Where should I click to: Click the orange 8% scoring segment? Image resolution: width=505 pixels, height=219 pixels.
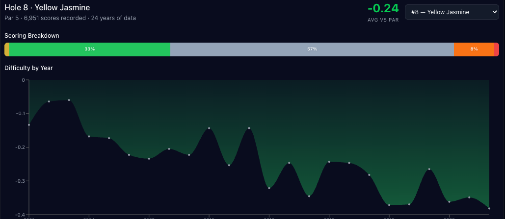474,49
